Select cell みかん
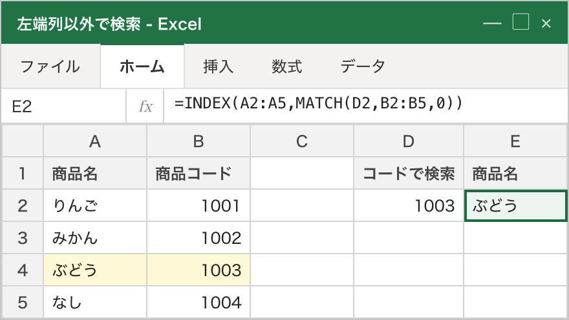The height and width of the screenshot is (320, 569). click(x=95, y=237)
